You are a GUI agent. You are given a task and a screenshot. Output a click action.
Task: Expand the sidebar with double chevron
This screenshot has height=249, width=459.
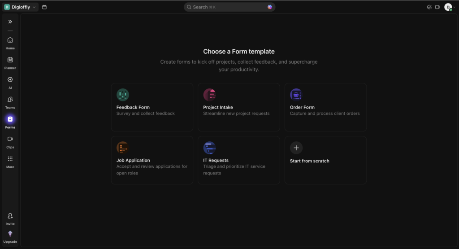coord(10,22)
